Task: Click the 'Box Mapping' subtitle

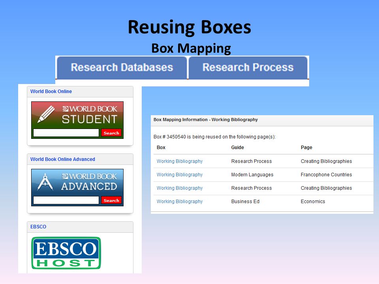Action: pyautogui.click(x=191, y=48)
